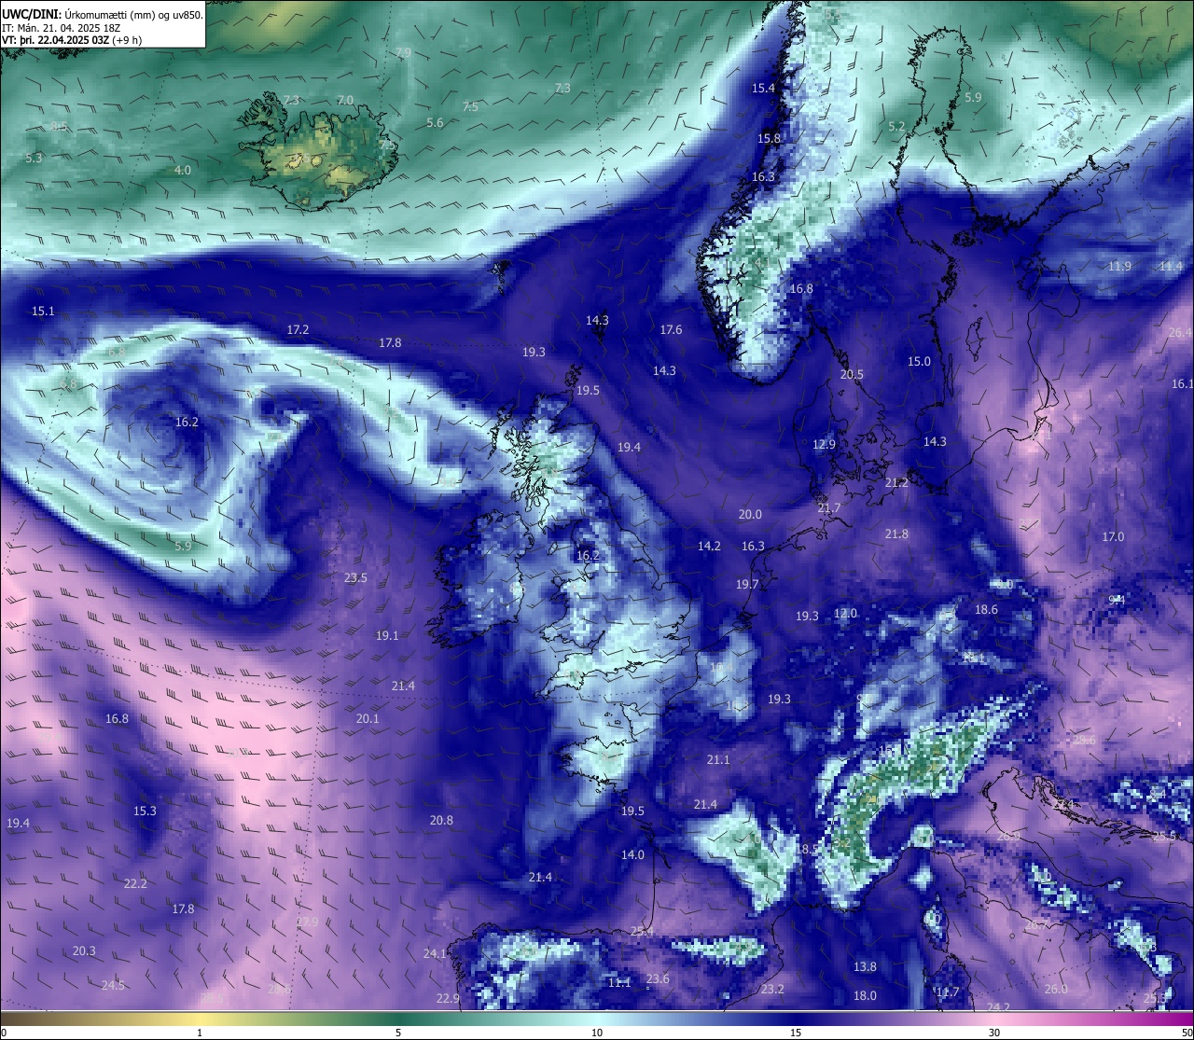Click the 14.2 value on the map
The image size is (1194, 1040).
click(709, 547)
